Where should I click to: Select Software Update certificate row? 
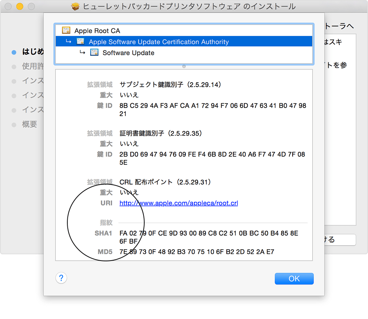184,53
